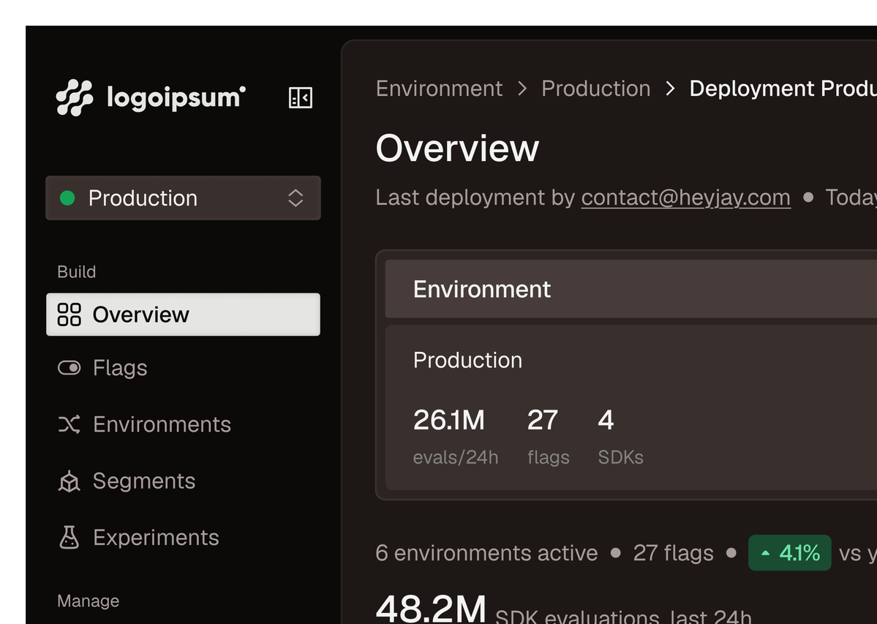Click the chevron after the Production breadcrumb
Image resolution: width=877 pixels, height=624 pixels.
click(x=670, y=89)
